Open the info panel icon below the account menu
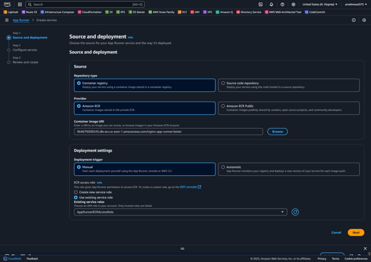Viewport: 371px width, 262px height. [x=354, y=20]
